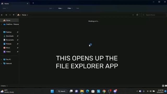Go back using the back arrow

[2, 15]
